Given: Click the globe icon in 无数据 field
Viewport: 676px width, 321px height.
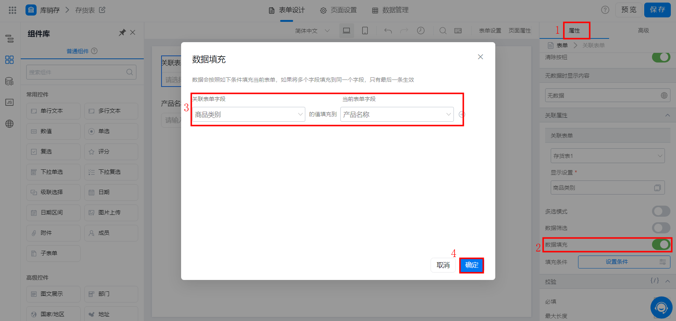Looking at the screenshot, I should point(664,95).
